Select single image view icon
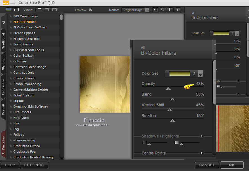The width and height of the screenshot is (249, 171). [39, 10]
